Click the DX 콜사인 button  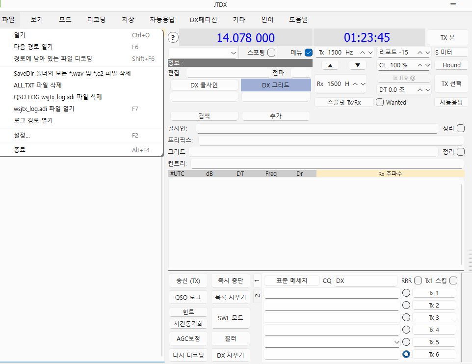click(x=204, y=85)
